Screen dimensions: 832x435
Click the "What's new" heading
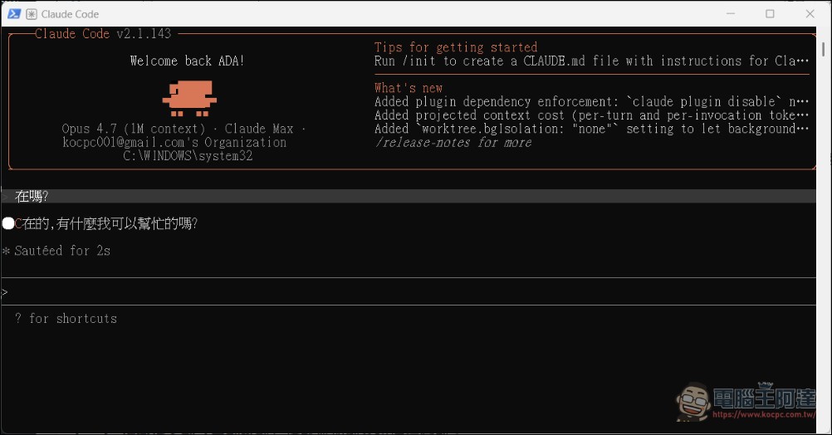pyautogui.click(x=409, y=87)
